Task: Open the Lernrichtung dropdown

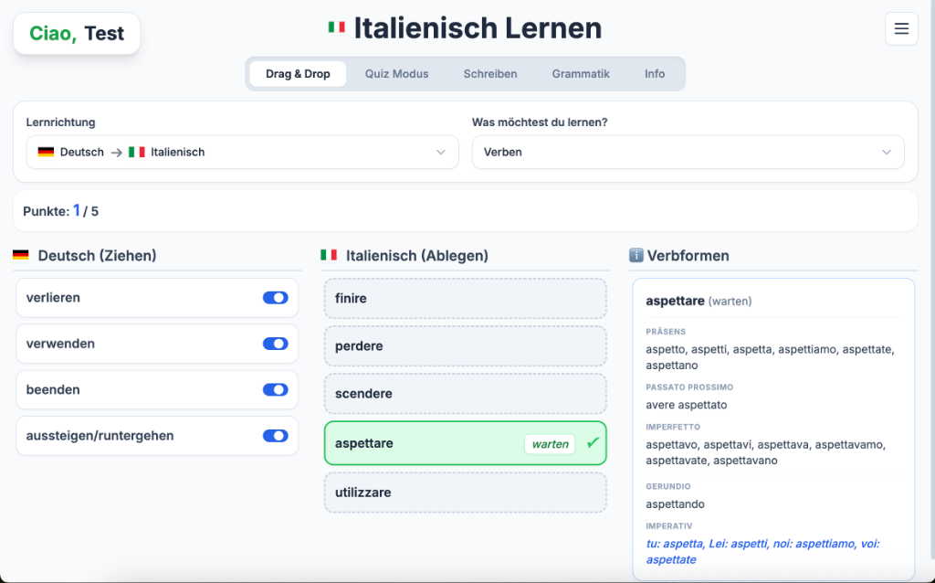Action: point(242,153)
